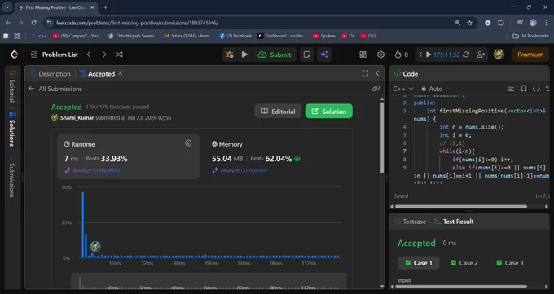Switch to the Testcase tab

pyautogui.click(x=410, y=222)
